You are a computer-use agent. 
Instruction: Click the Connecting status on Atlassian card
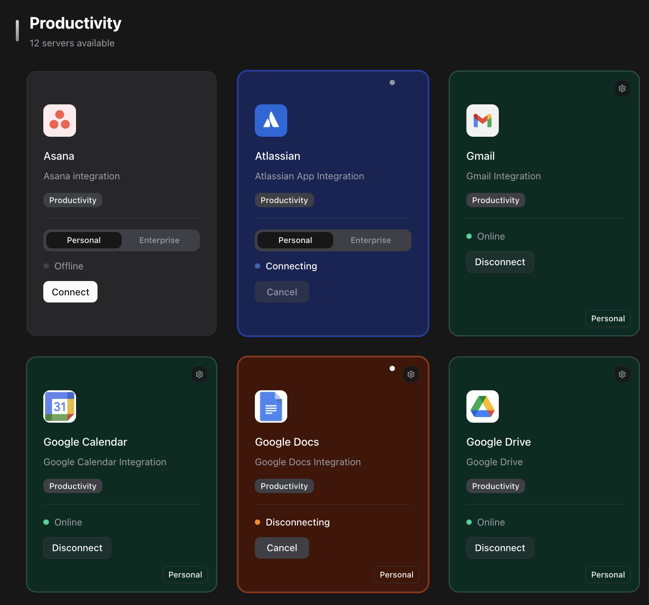pos(286,266)
